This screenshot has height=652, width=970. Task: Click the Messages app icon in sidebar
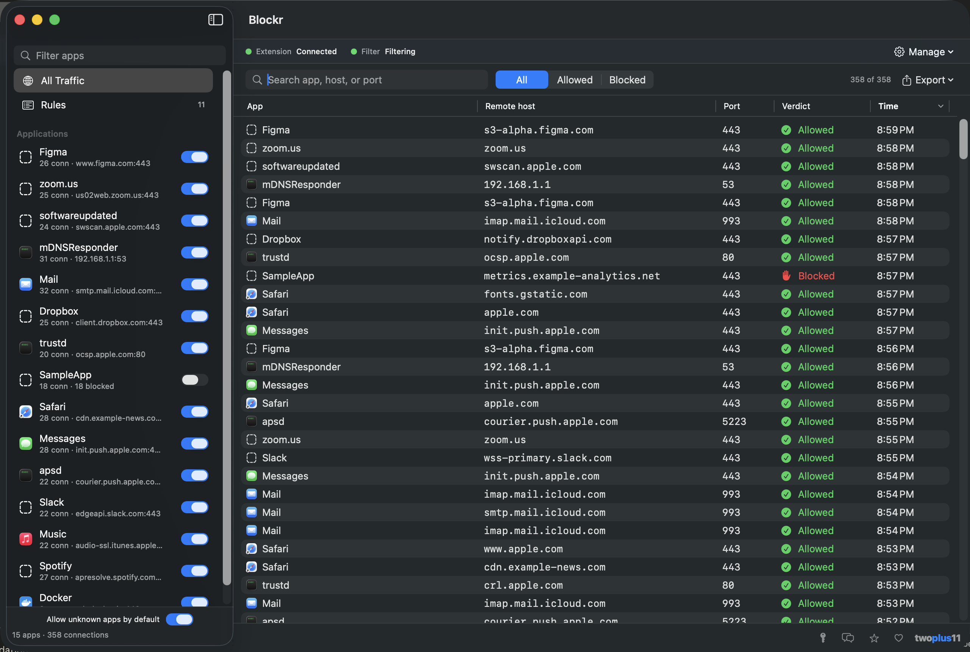tap(26, 444)
